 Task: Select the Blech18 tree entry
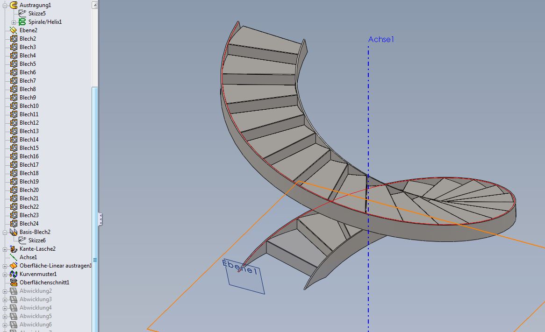29,173
